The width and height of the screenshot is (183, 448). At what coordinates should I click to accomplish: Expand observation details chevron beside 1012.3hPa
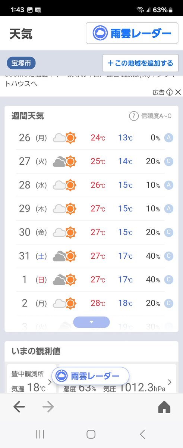point(170,382)
